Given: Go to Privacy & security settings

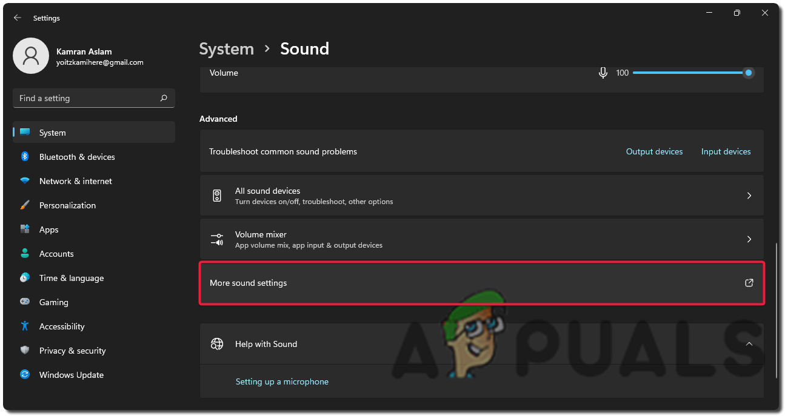Looking at the screenshot, I should click(x=73, y=351).
